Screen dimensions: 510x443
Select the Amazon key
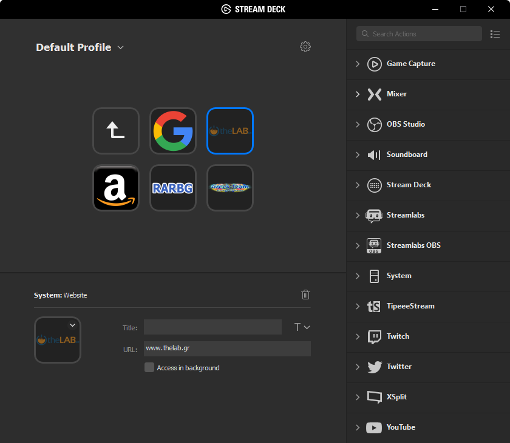pyautogui.click(x=116, y=188)
